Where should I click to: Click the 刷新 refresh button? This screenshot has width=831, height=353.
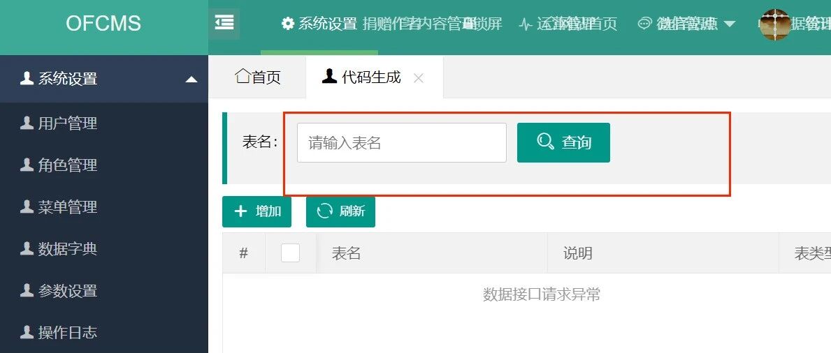[341, 211]
